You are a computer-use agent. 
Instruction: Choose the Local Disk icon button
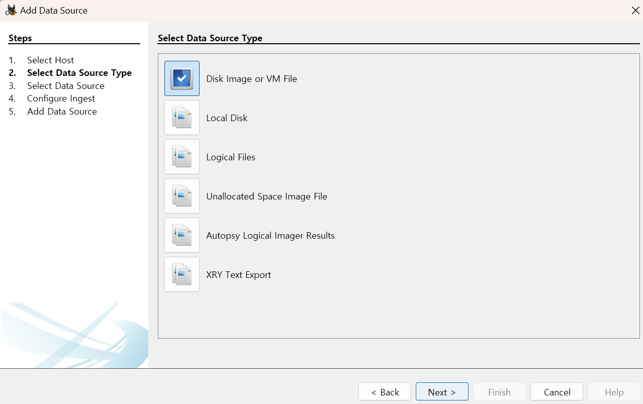[x=182, y=118]
